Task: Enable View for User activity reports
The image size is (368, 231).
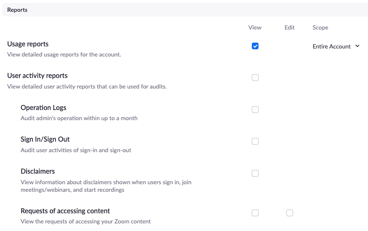Action: click(255, 78)
